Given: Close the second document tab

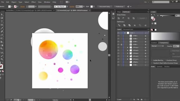Looking at the screenshot, I should [90, 10].
